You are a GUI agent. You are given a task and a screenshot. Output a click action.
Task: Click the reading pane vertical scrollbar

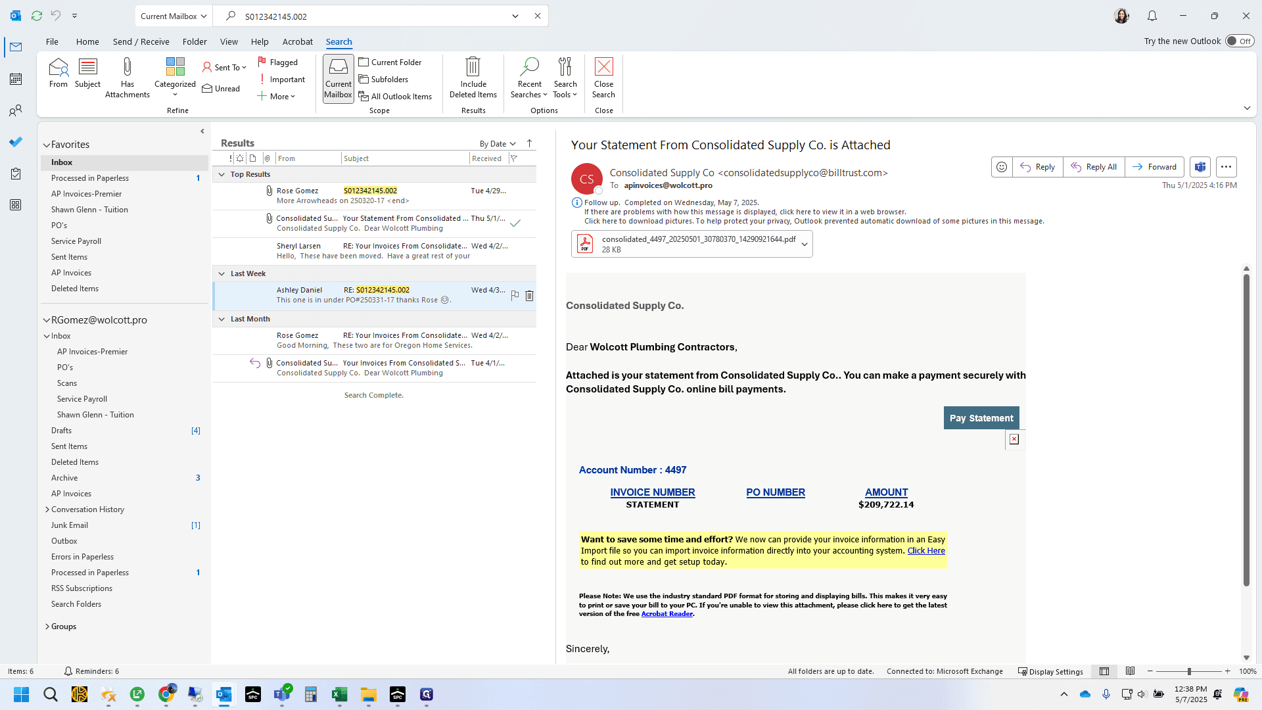click(x=1246, y=431)
